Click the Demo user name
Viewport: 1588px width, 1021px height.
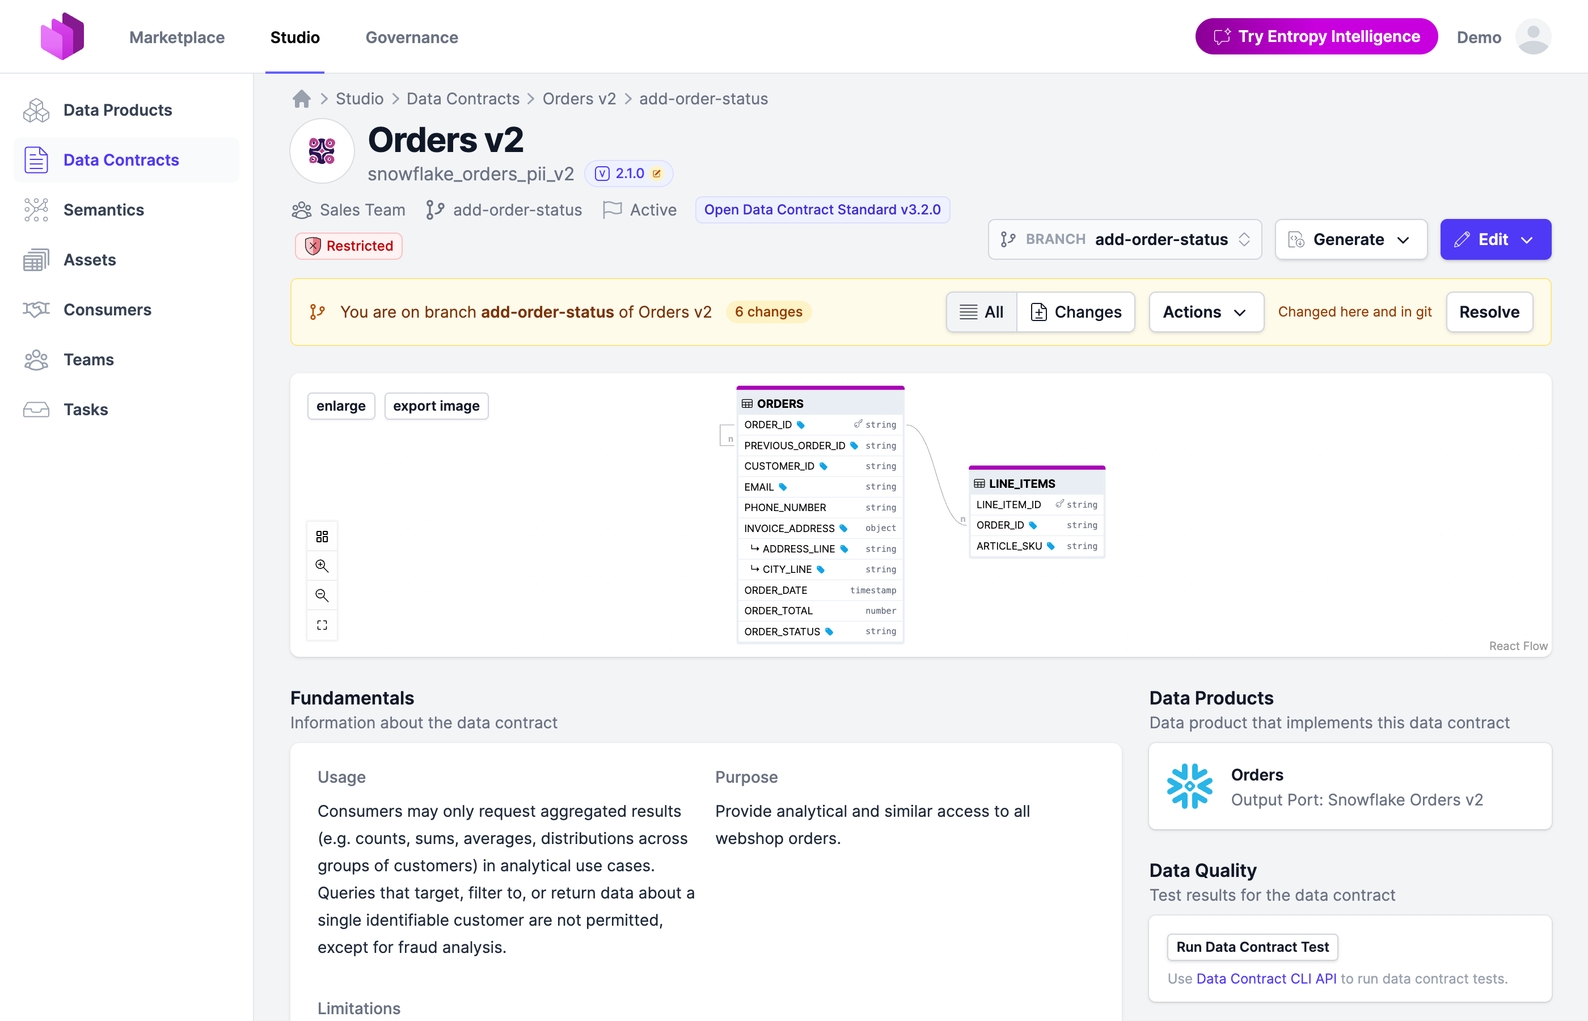click(1479, 37)
